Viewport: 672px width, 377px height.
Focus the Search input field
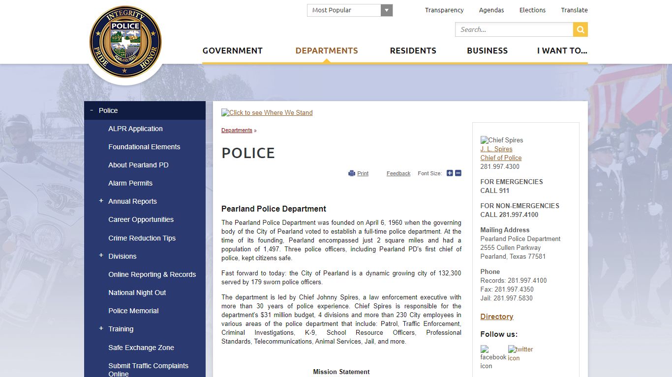pyautogui.click(x=514, y=29)
